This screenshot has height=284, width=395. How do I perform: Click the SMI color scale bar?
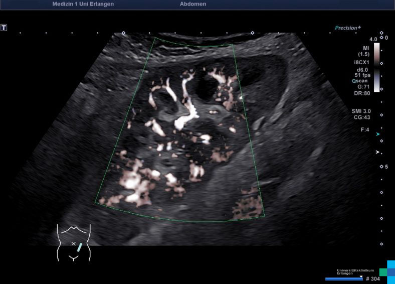(x=377, y=65)
